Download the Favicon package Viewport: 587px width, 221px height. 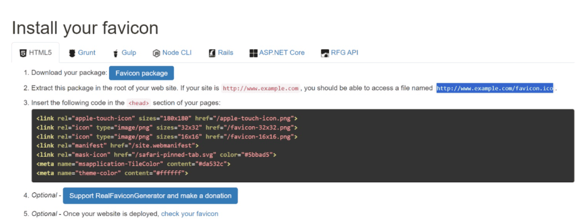click(x=142, y=73)
